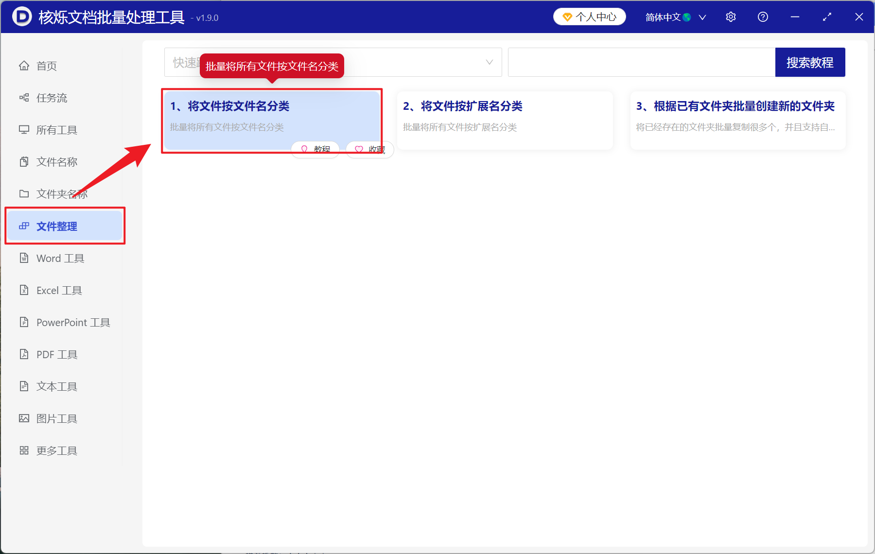Screen dimensions: 875x554
Task: Open the Help question mark icon
Action: (x=763, y=17)
